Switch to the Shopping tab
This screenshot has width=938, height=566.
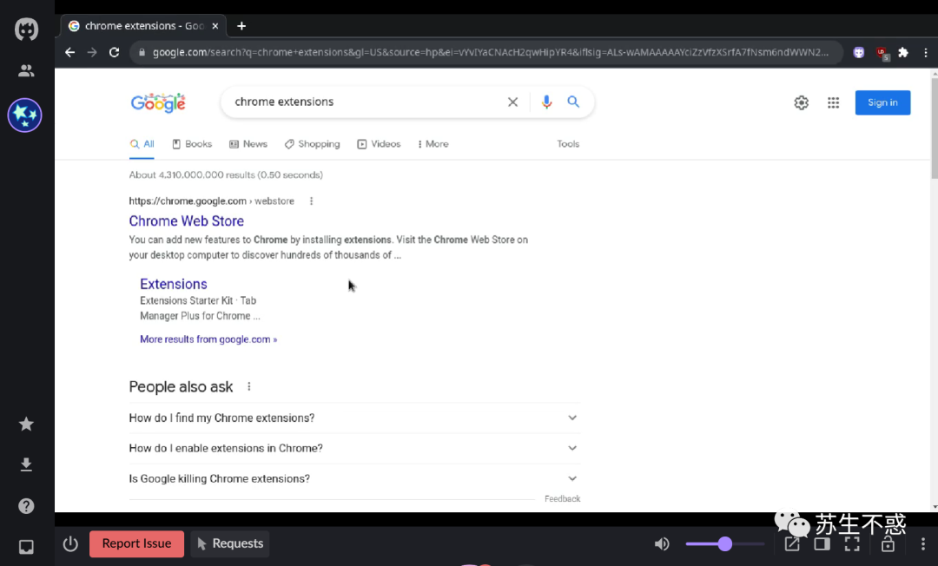tap(313, 144)
